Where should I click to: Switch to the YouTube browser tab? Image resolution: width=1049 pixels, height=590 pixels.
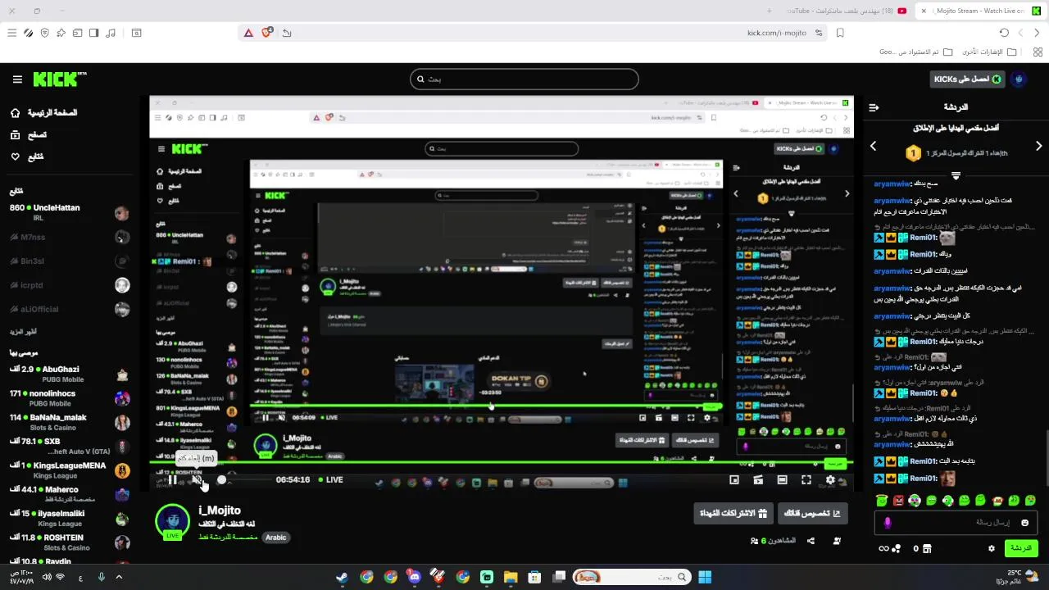coord(846,11)
